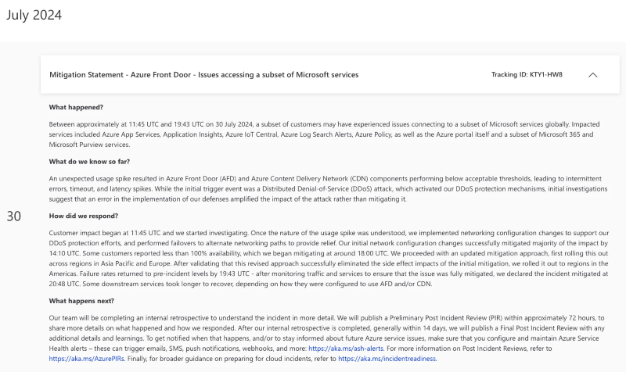Click the Tracking ID: KTY1-HW8 text
626x372 pixels.
(x=527, y=74)
